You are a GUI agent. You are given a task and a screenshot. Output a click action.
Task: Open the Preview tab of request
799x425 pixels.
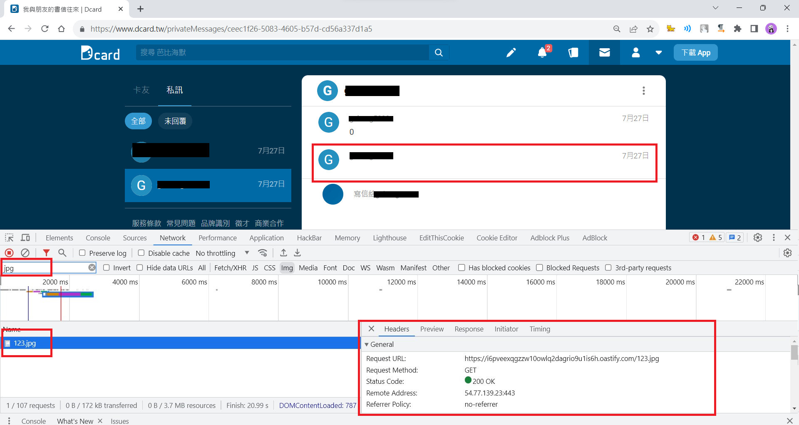click(432, 329)
